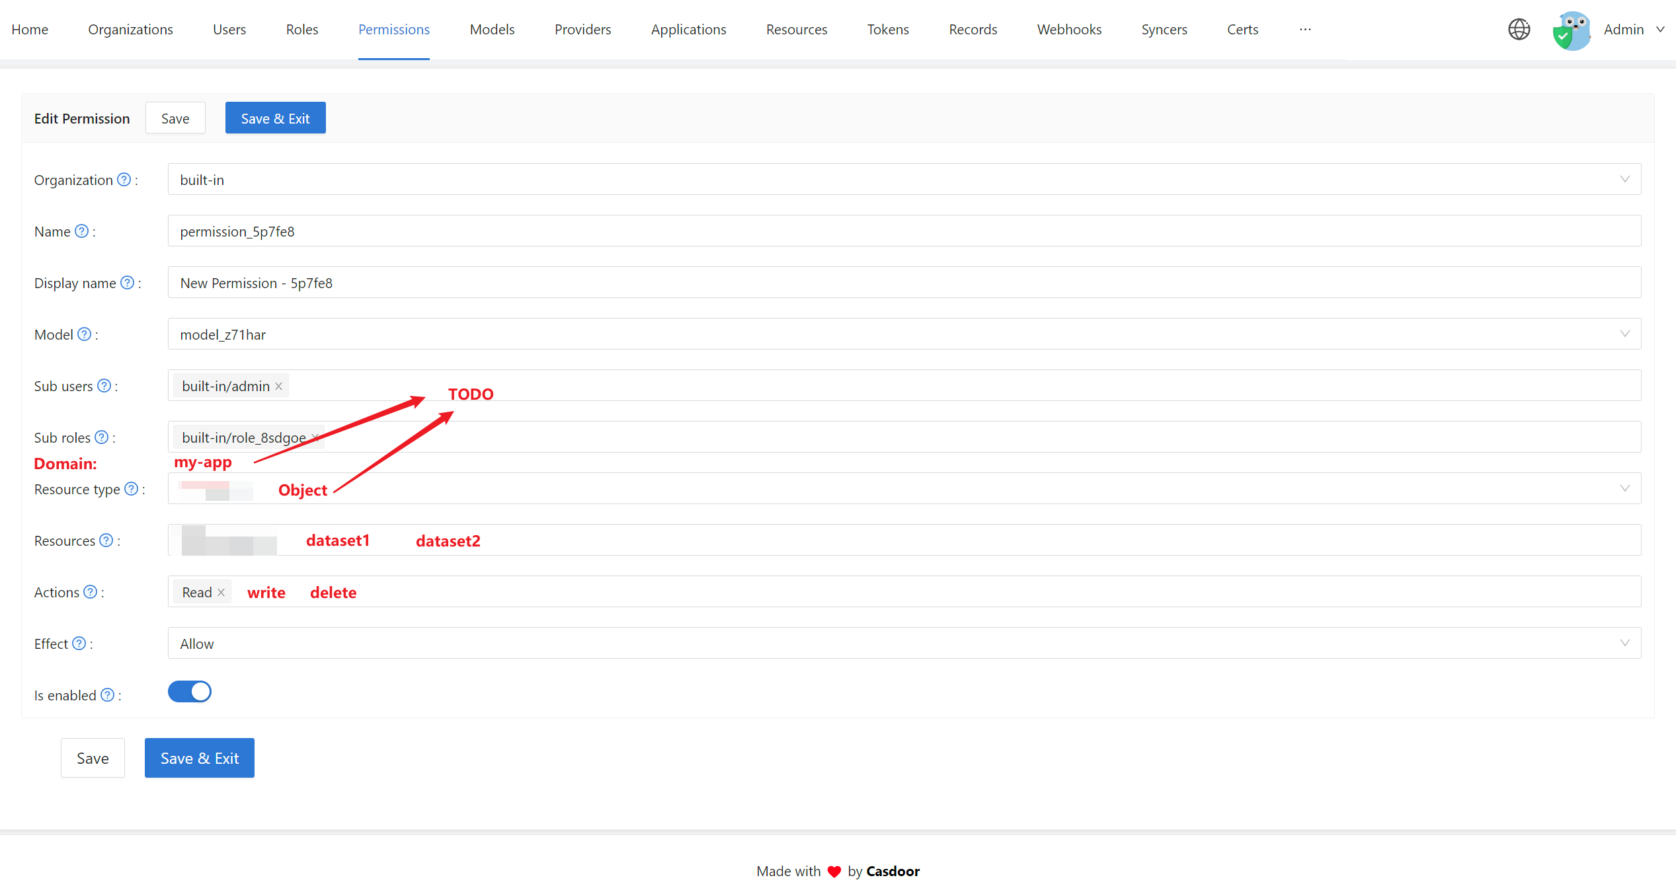The height and width of the screenshot is (892, 1676).
Task: Click the bottom Save button
Action: pyautogui.click(x=93, y=759)
